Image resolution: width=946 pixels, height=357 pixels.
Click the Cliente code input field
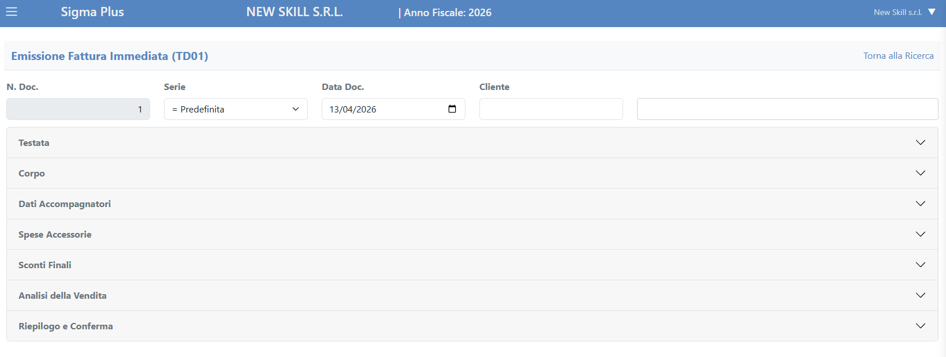tap(551, 109)
